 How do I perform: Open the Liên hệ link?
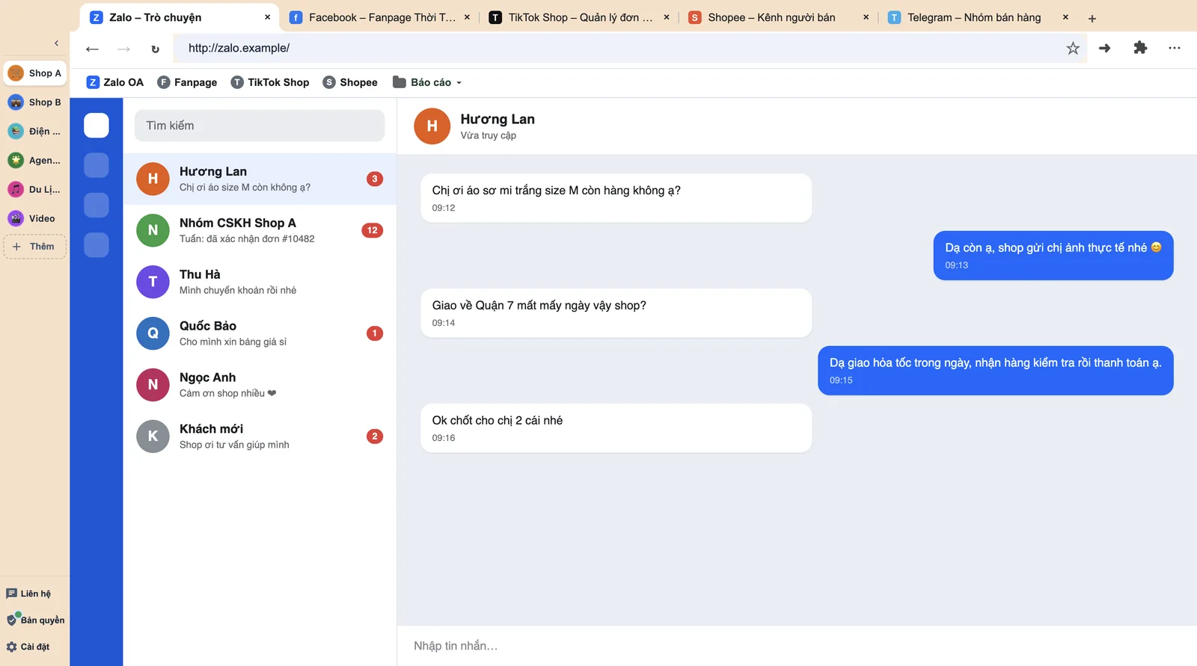pyautogui.click(x=29, y=593)
